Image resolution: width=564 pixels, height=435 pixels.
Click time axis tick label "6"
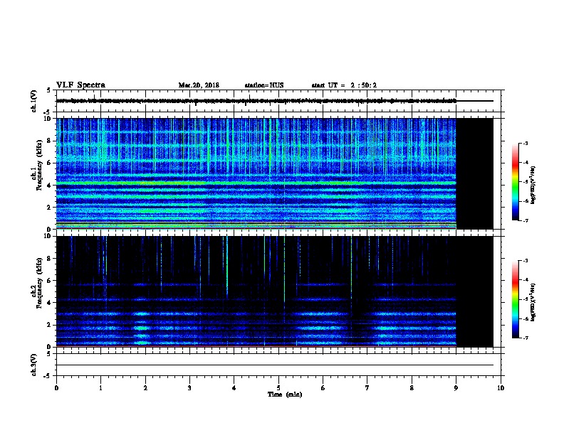coord(323,388)
